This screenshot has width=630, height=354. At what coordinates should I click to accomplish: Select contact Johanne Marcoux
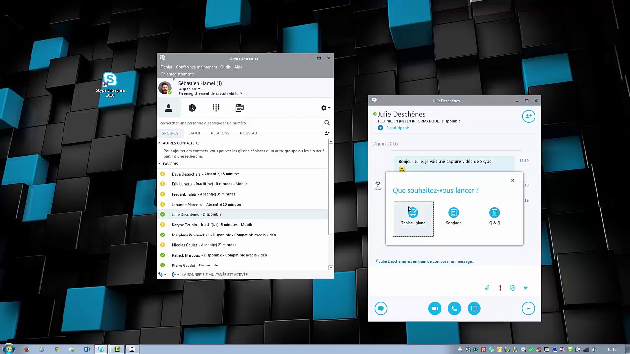click(x=243, y=204)
